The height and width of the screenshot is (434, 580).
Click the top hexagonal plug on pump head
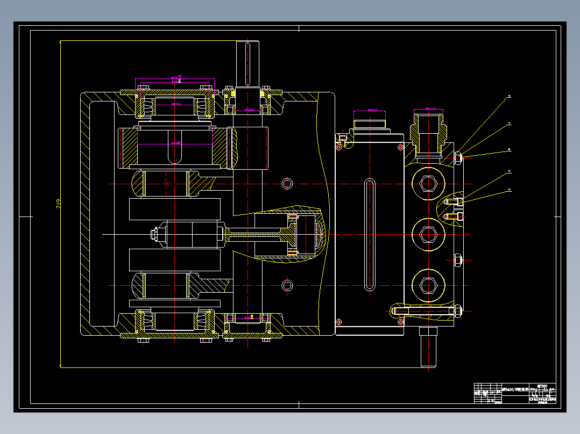point(428,184)
